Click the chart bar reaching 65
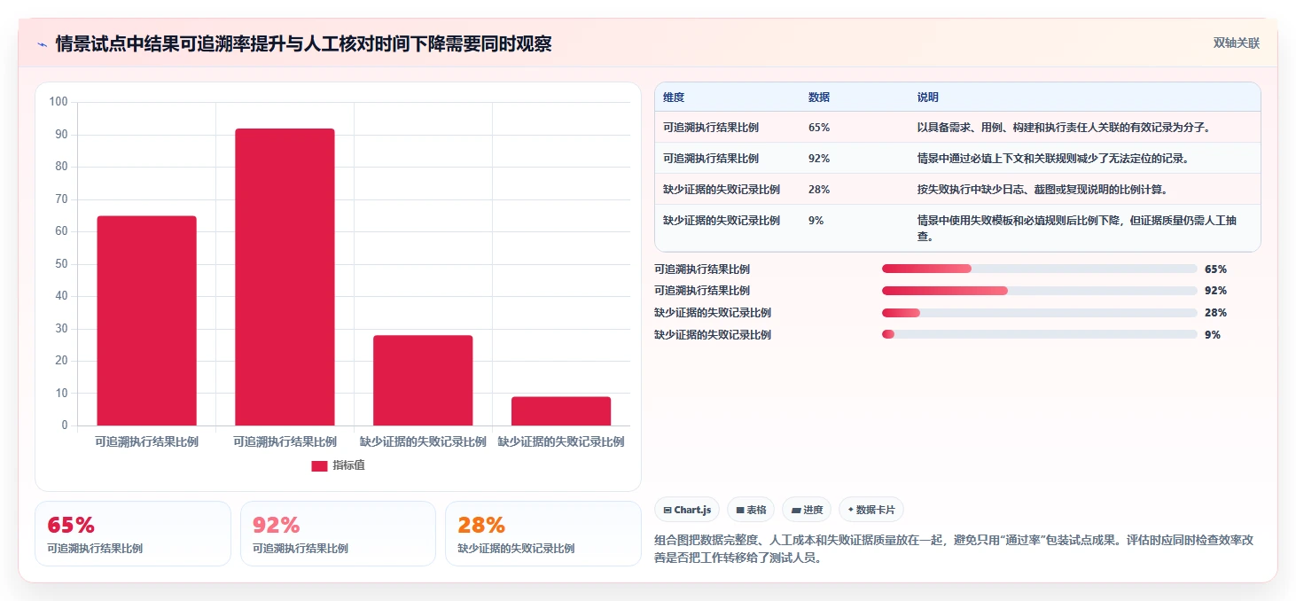The width and height of the screenshot is (1296, 601). click(x=146, y=321)
